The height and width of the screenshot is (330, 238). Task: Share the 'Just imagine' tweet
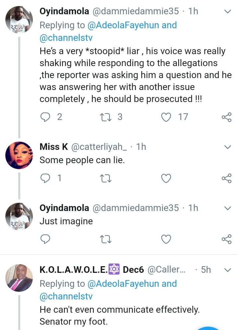[x=226, y=239]
